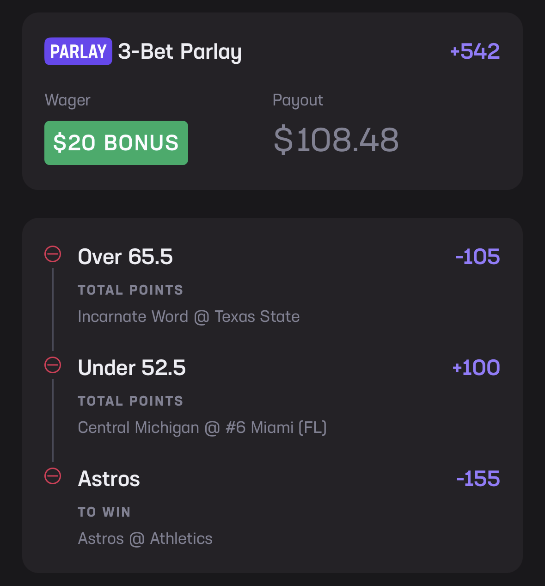Click the red minus icon beside Under 52.5

pyautogui.click(x=53, y=365)
